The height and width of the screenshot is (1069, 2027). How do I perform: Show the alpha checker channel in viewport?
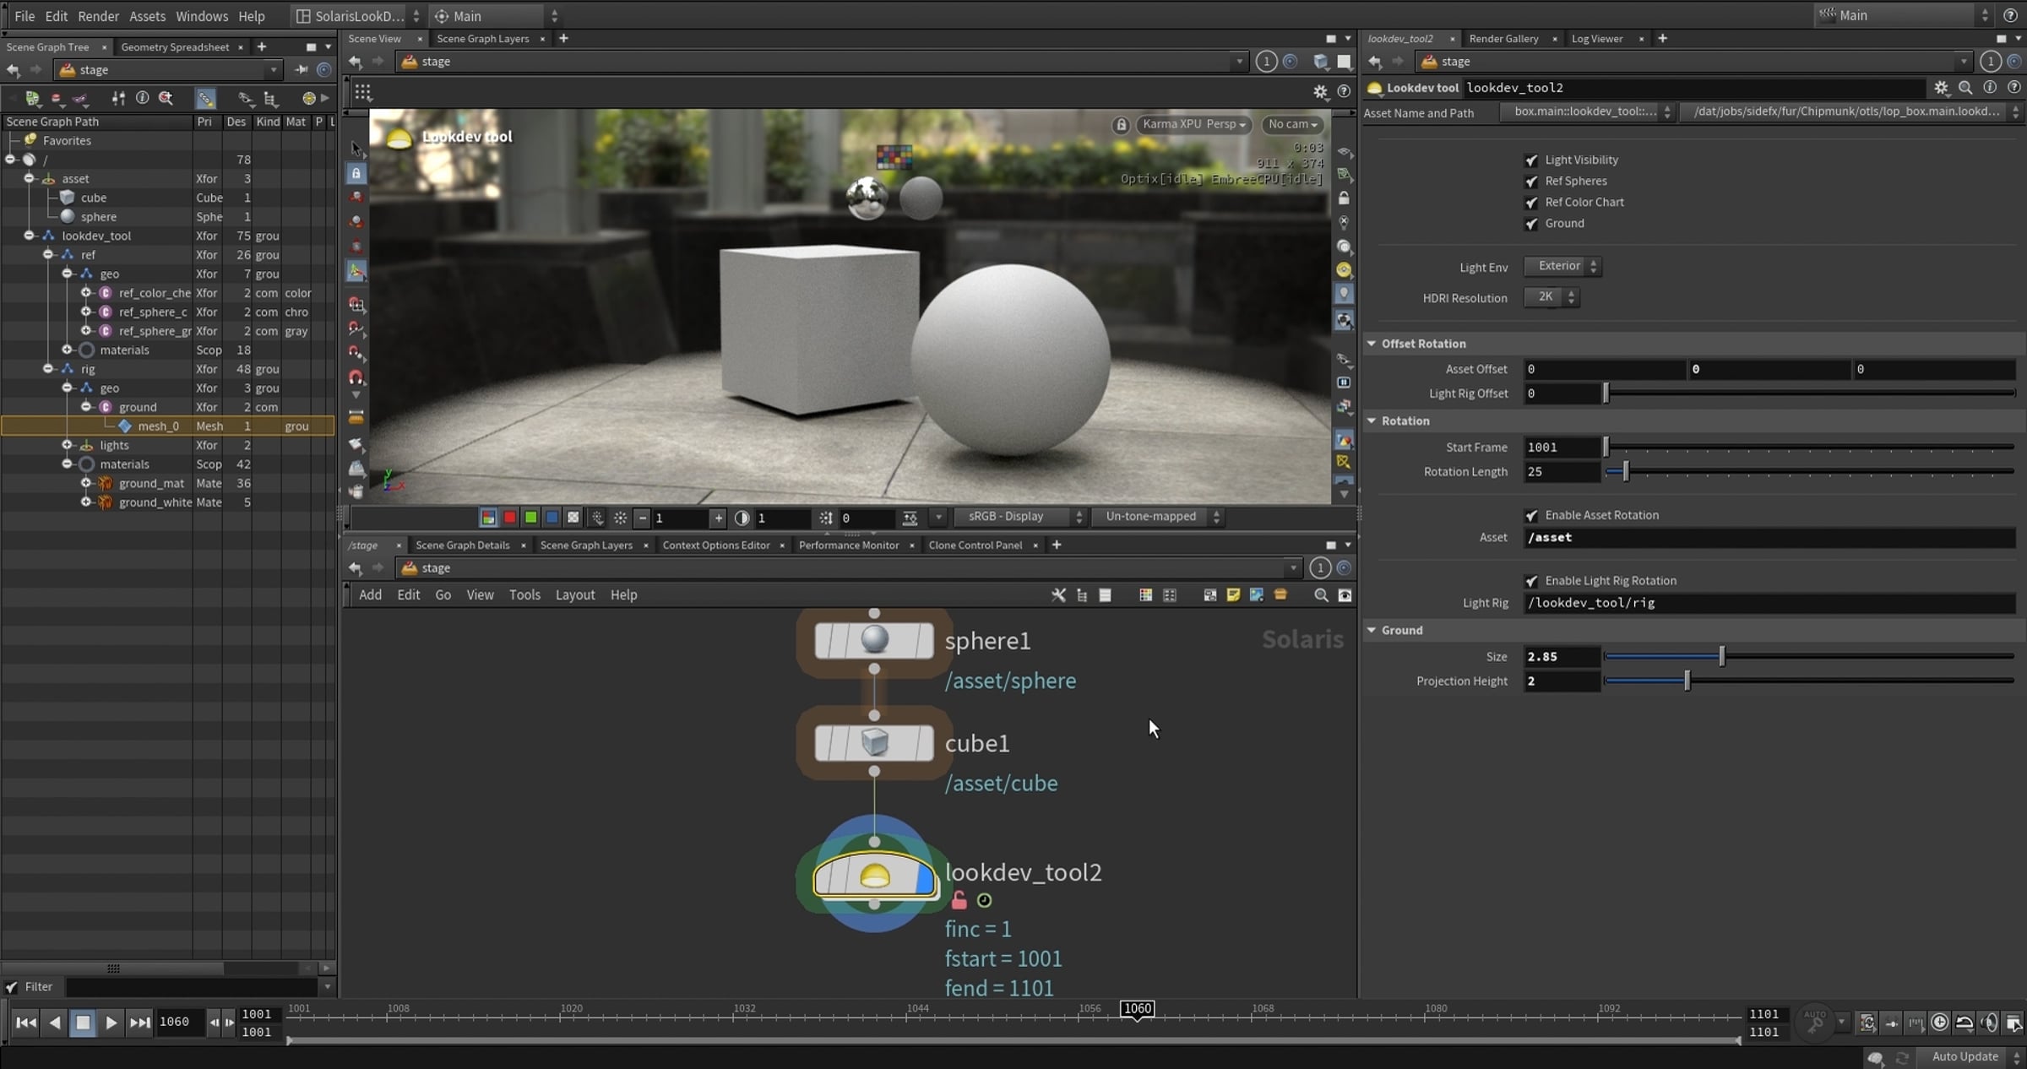coord(573,518)
